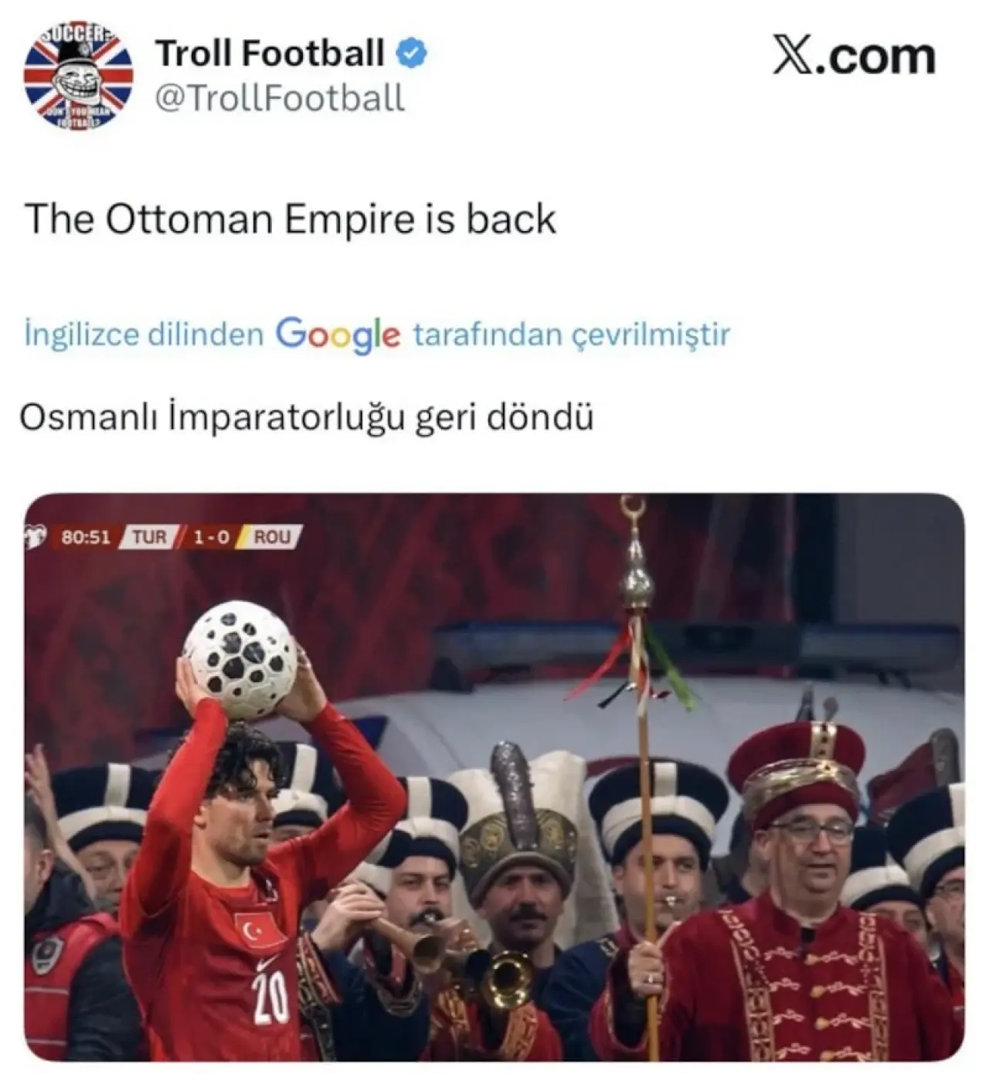Click the Google logo in translation notice
989x1074 pixels.
coord(338,335)
